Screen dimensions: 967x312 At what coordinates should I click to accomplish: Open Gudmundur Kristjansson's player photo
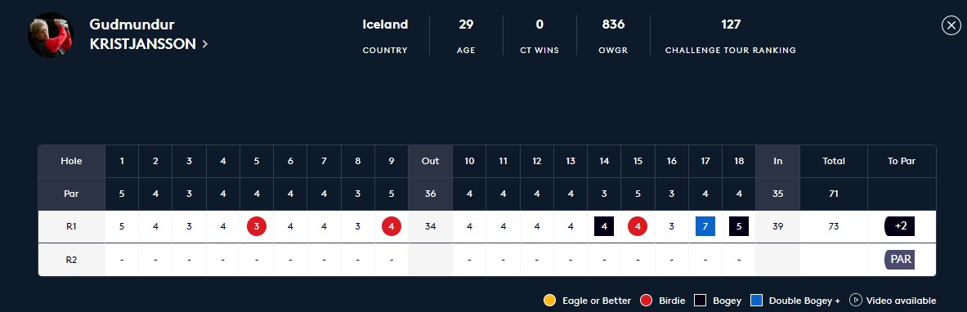51,35
